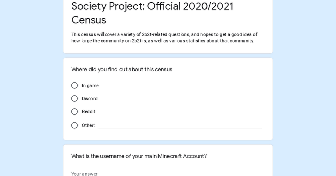Screen dimensions: 336x176
Task: Click the word 'Census' in the title
Action: click(89, 20)
